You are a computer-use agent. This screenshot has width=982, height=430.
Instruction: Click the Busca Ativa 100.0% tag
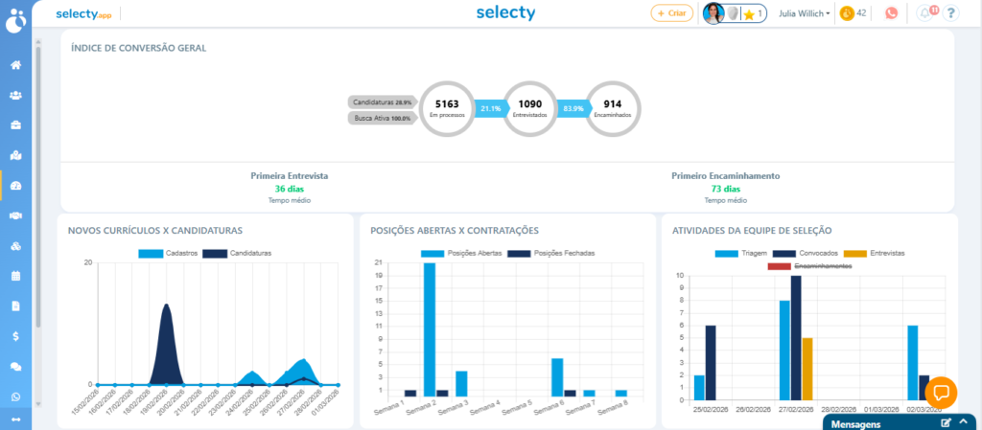tap(382, 118)
